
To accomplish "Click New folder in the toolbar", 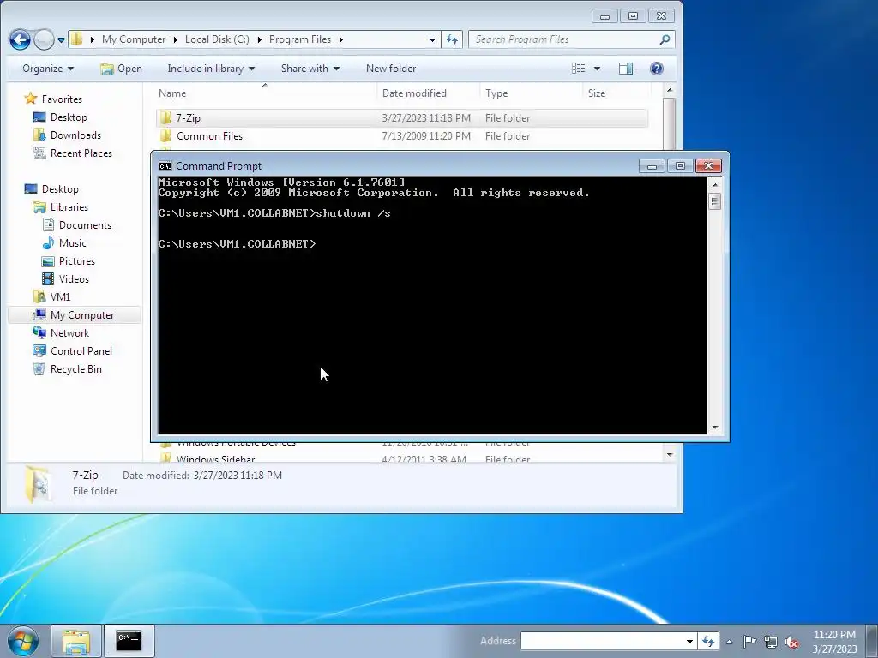I will [x=391, y=69].
